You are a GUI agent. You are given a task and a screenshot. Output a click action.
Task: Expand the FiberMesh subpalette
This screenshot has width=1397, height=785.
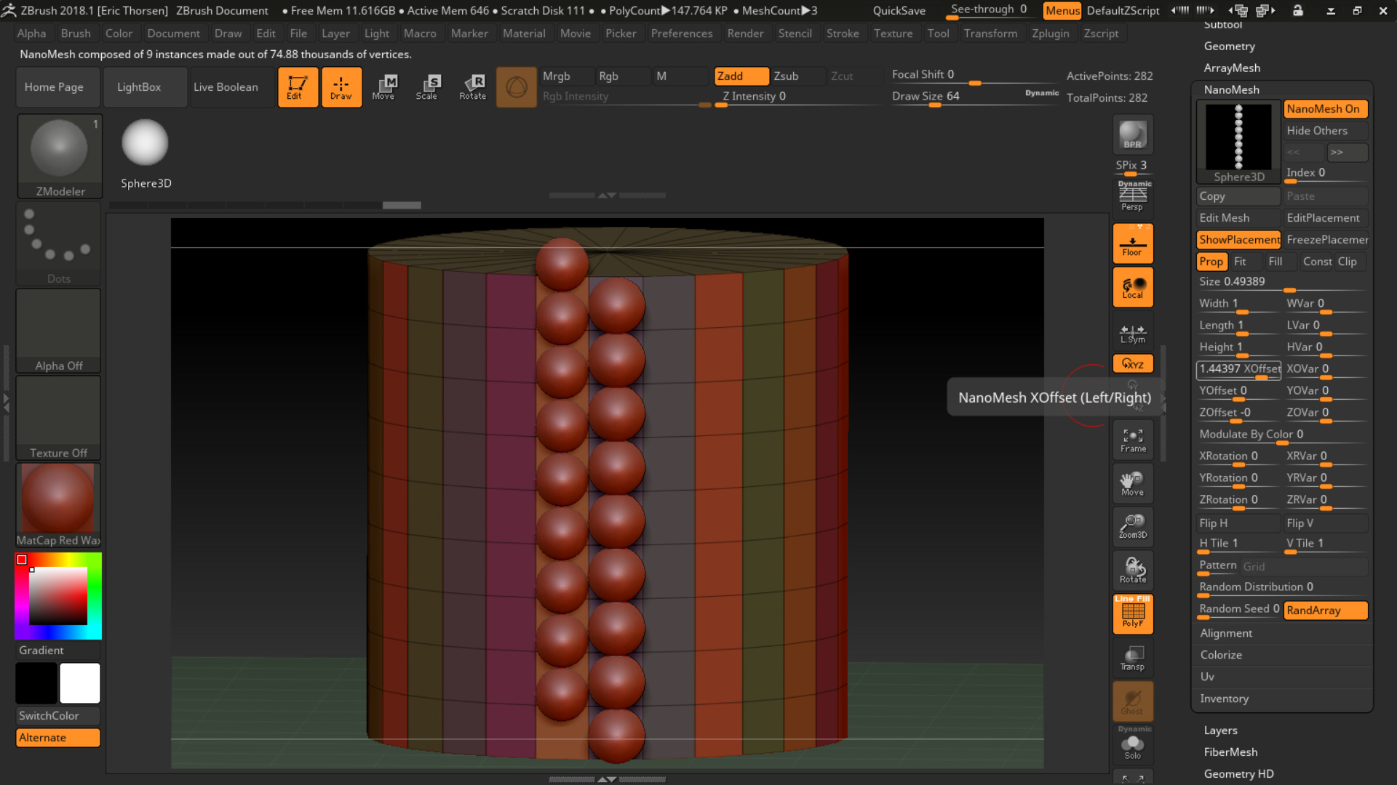1230,752
